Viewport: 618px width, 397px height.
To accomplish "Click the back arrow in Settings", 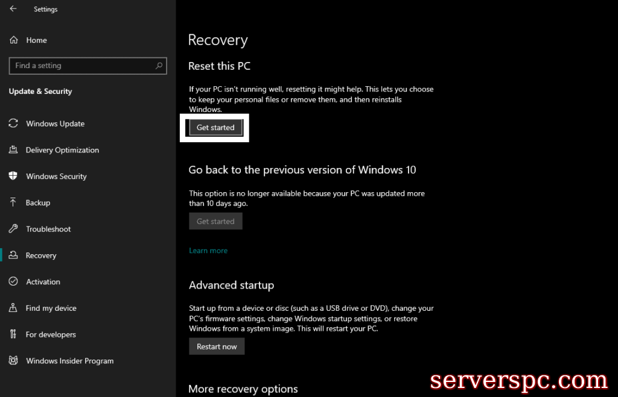I will 13,9.
